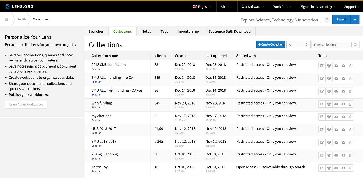
Task: Click the 'Last updated' column header
Action: pos(216,56)
